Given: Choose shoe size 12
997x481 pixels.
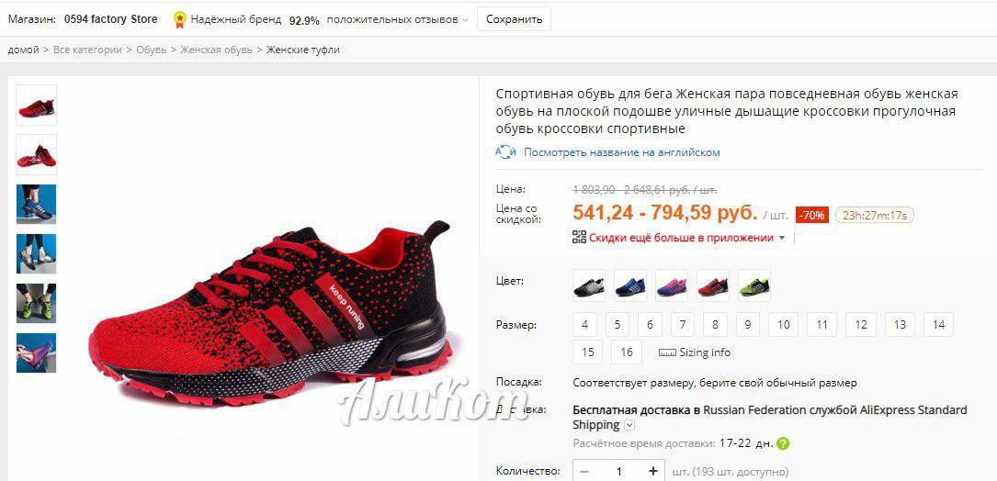Looking at the screenshot, I should click(861, 325).
